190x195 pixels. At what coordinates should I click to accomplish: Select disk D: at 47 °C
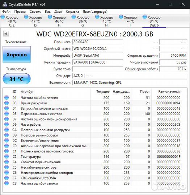(34, 21)
